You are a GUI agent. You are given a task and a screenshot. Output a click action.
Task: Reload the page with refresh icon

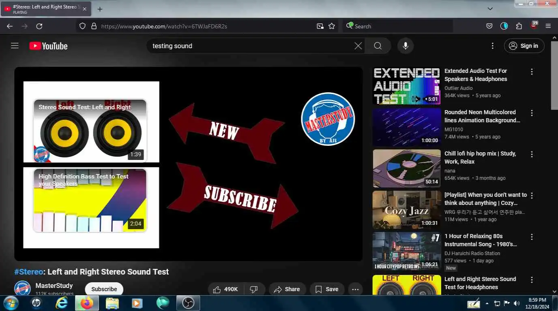pos(39,26)
